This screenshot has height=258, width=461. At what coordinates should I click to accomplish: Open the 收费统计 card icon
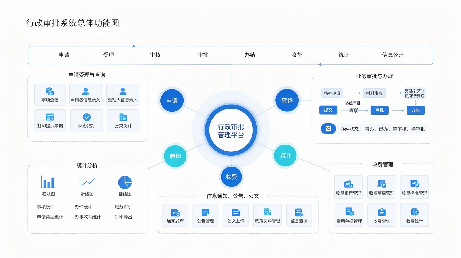[x=415, y=212]
